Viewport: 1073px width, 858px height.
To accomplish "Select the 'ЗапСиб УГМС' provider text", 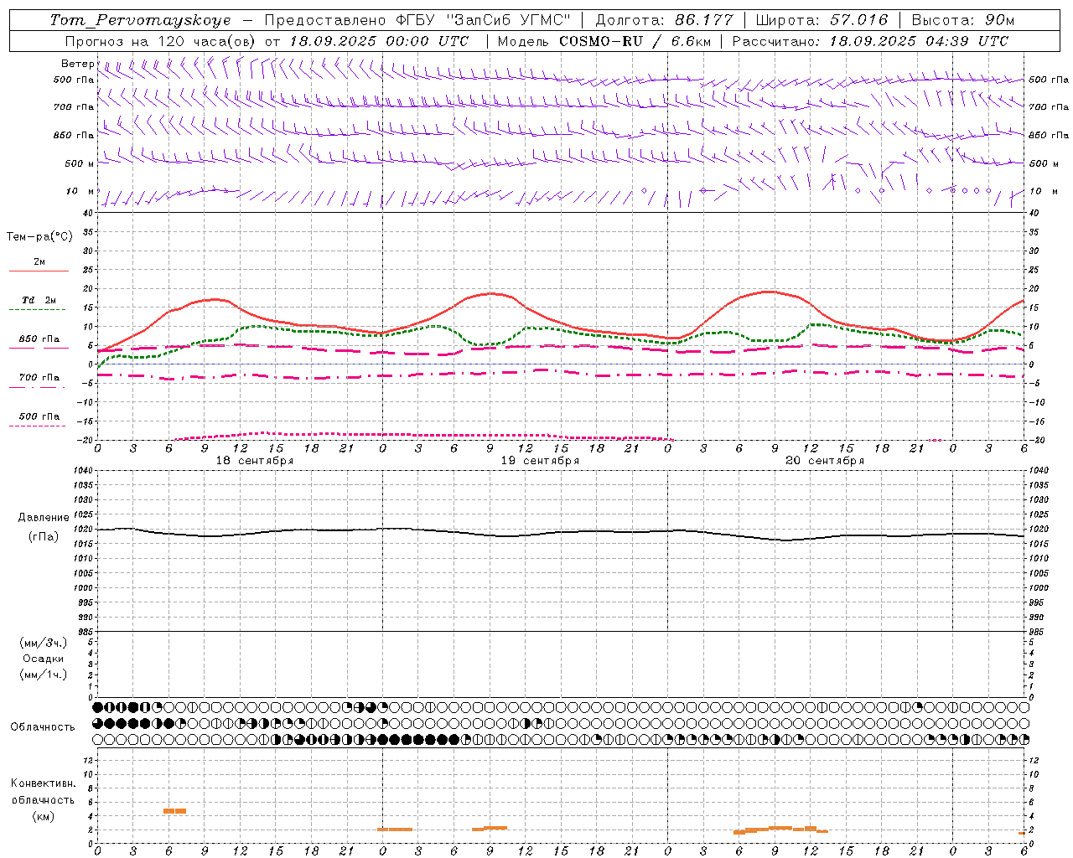I will click(x=509, y=20).
